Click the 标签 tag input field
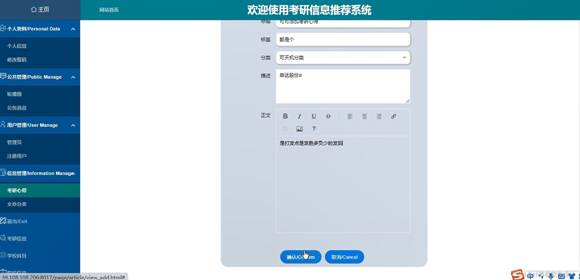 pyautogui.click(x=343, y=39)
